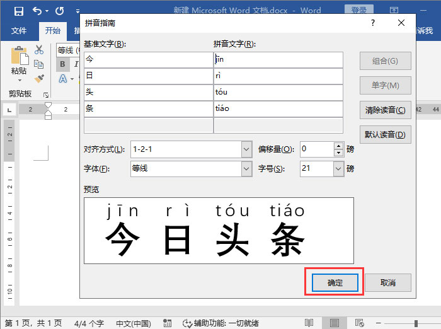Click the Copy icon in the ribbon
Screen dimensions: 441x329
39,64
